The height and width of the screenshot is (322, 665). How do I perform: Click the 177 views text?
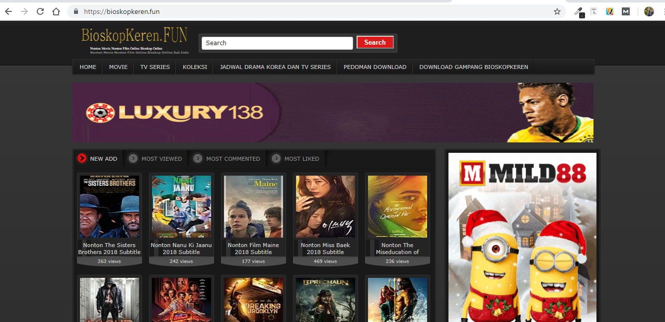pyautogui.click(x=253, y=261)
